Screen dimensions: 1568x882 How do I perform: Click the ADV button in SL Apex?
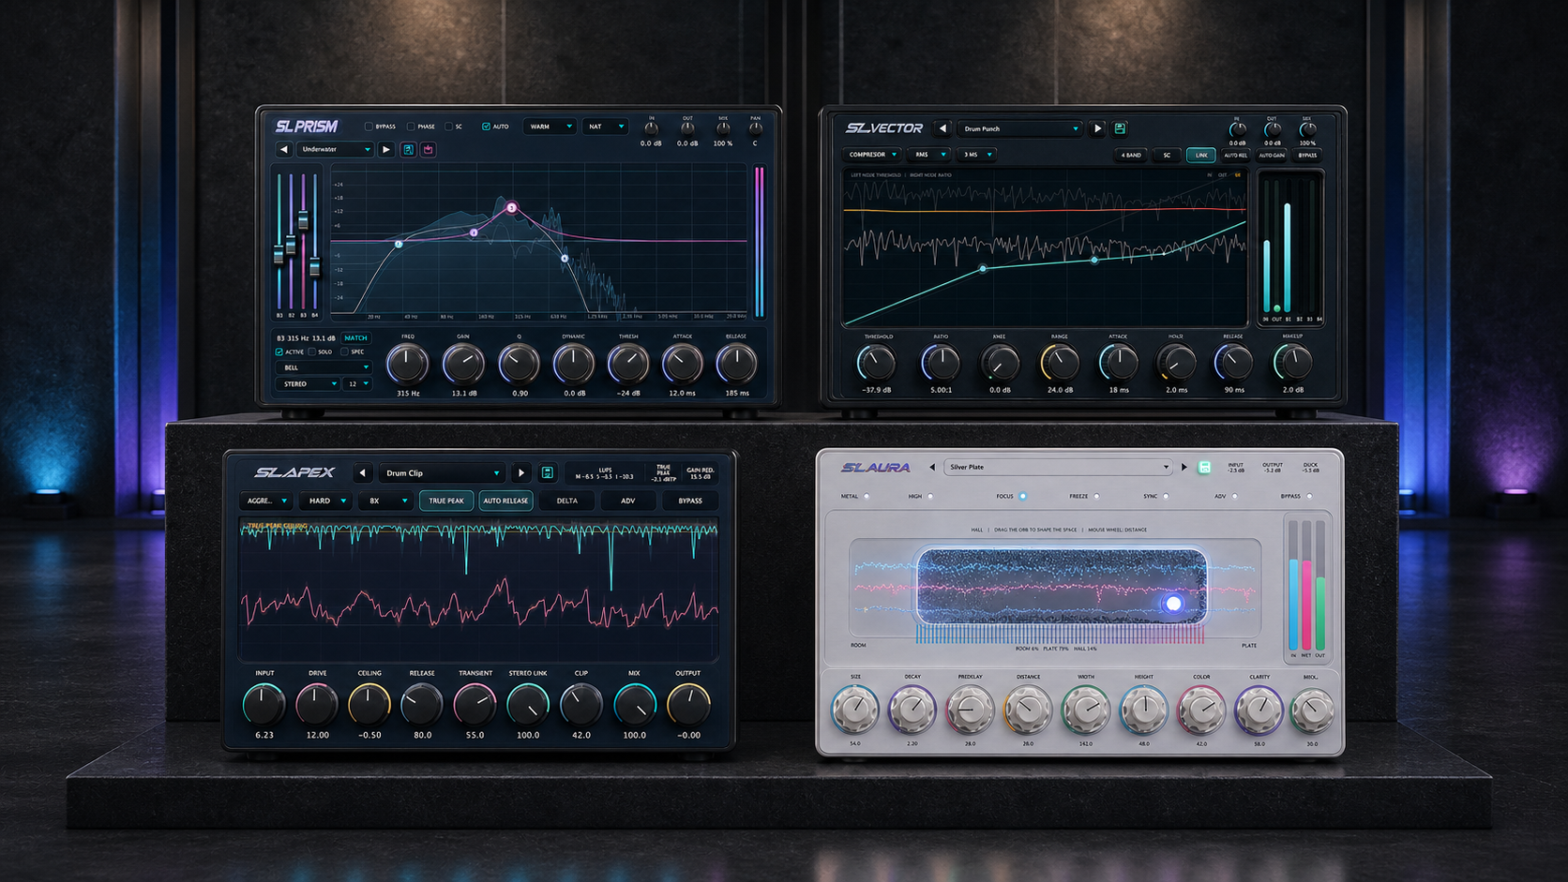point(628,501)
